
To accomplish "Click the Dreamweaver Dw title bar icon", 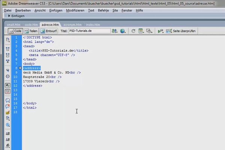I will coord(4,3).
